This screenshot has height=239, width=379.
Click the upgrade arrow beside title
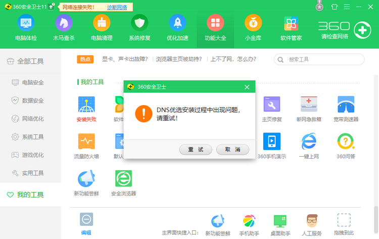coord(51,7)
